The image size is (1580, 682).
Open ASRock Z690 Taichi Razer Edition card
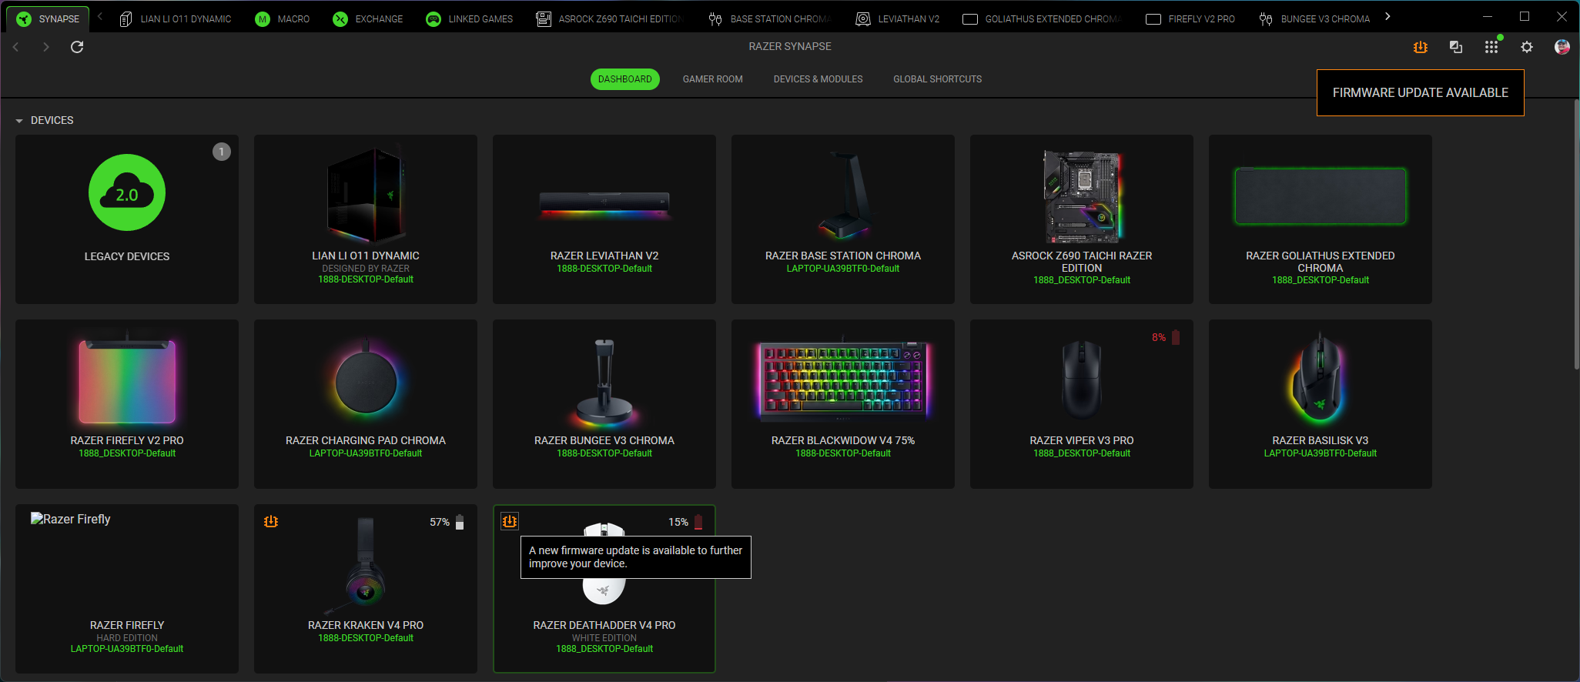(x=1082, y=219)
